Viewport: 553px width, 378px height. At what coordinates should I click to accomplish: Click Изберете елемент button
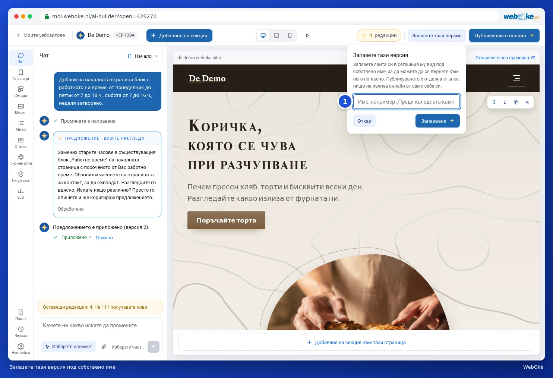69,347
